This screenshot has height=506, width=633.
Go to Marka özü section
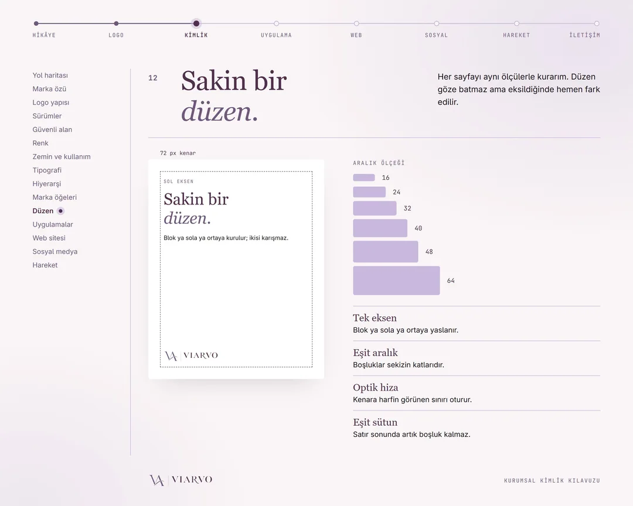(49, 89)
